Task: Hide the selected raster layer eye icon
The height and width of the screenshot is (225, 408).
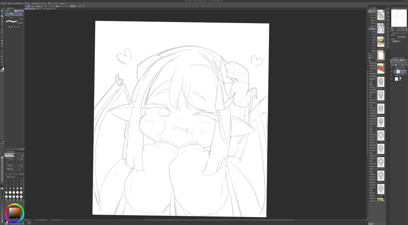Action: pyautogui.click(x=391, y=71)
